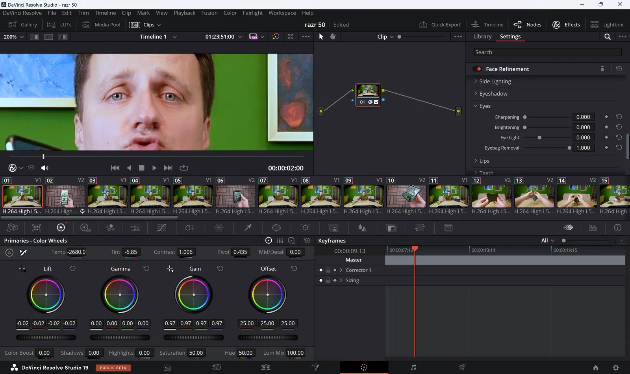Screen dimensions: 630x374
Task: Click the Hand pan tool
Action: [x=333, y=37]
